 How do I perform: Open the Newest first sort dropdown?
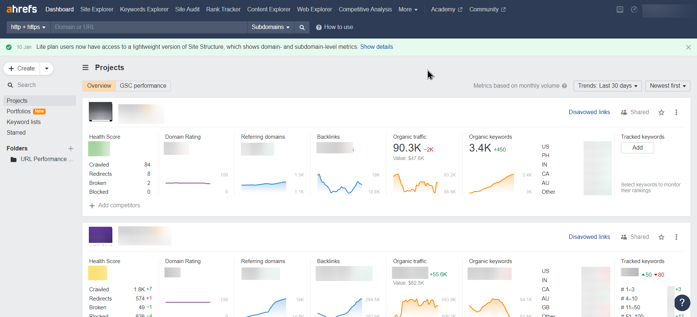(x=667, y=86)
